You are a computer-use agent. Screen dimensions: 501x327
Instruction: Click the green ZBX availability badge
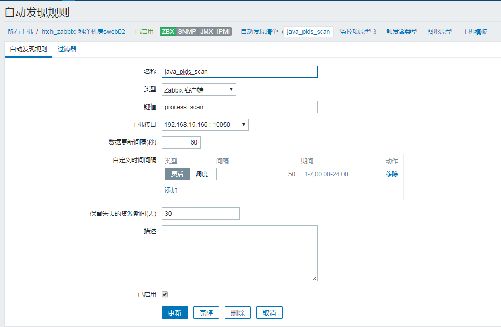tap(168, 31)
